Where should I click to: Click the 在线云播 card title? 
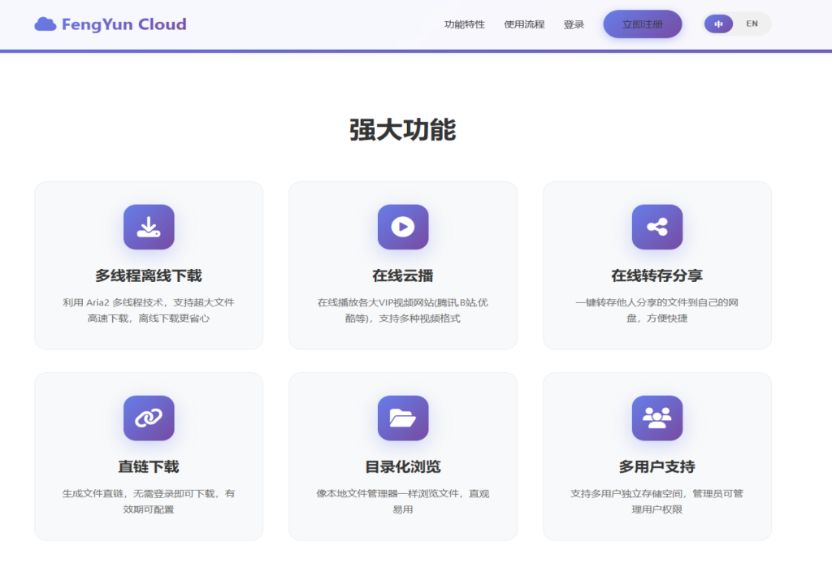pos(403,275)
